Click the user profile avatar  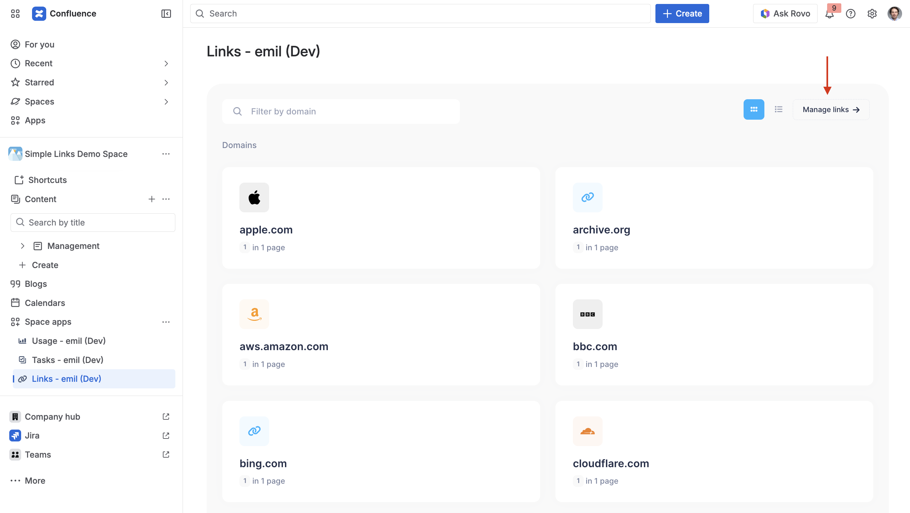(894, 14)
